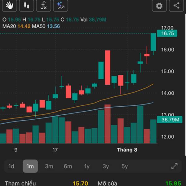Image resolution: width=186 pixels, height=186 pixels.
Task: Tap the 36.79M volume label
Action: [x=170, y=120]
